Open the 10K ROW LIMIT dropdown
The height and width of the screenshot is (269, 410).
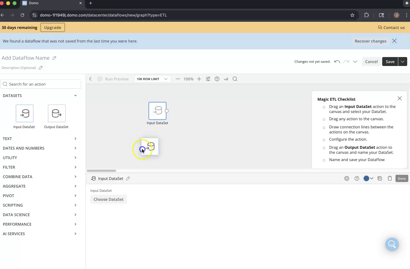click(152, 79)
